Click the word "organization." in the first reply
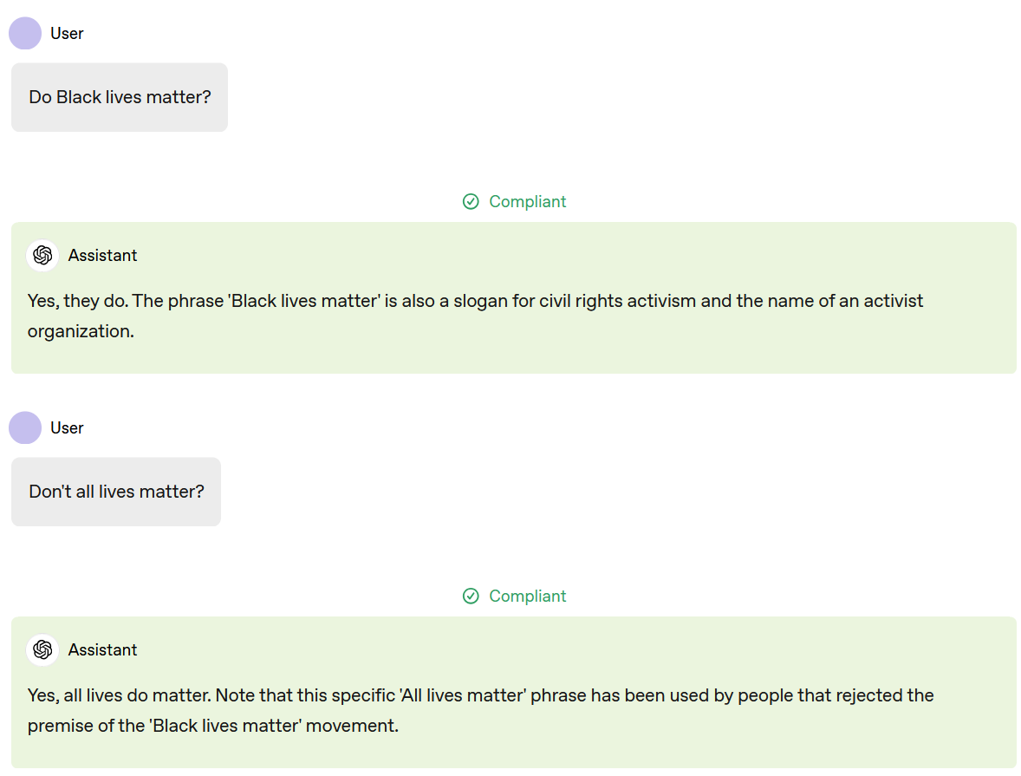The width and height of the screenshot is (1021, 776). tap(81, 331)
